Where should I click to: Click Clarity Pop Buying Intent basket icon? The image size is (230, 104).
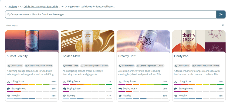pos(175,89)
